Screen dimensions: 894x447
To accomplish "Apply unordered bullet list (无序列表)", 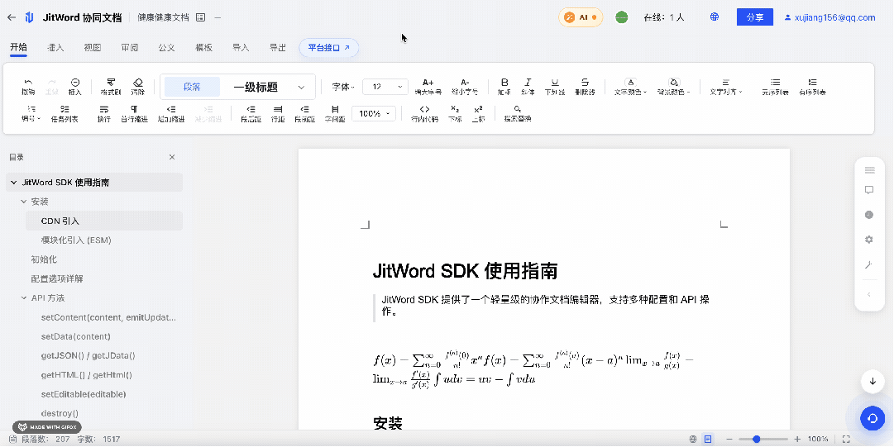I will pos(775,87).
